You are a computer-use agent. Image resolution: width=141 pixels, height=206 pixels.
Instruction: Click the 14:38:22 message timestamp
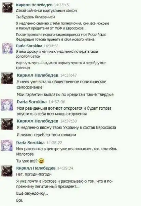pyautogui.click(x=54, y=143)
